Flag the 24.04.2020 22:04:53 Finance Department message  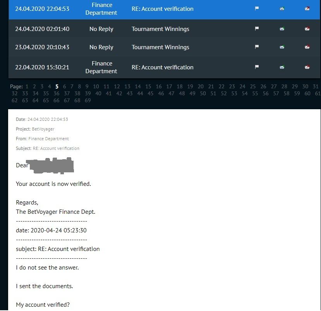257,9
